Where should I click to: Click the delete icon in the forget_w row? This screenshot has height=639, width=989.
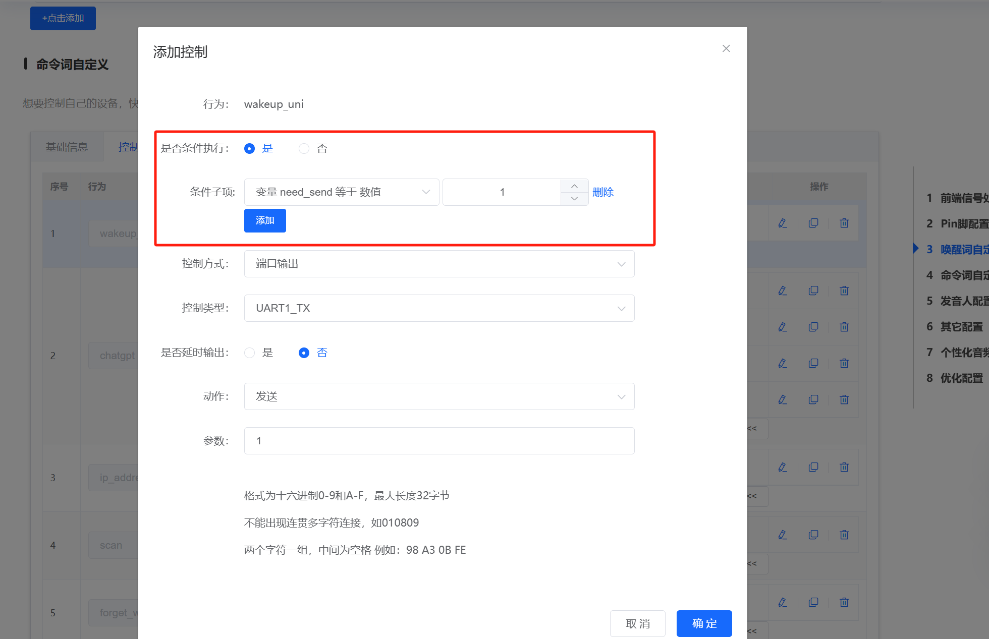[x=844, y=602]
